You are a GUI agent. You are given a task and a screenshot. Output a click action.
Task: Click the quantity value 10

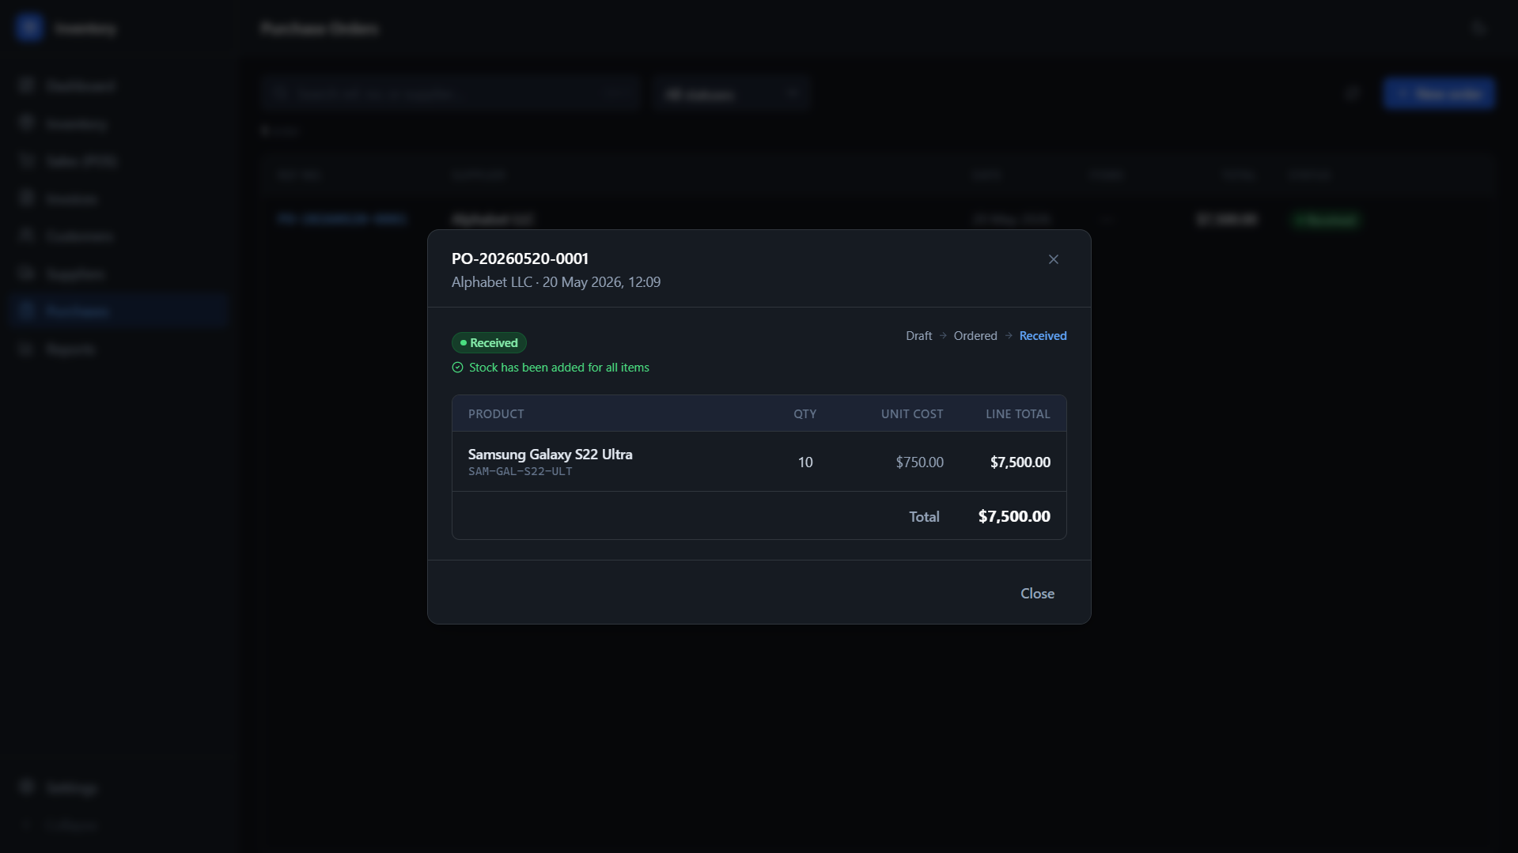coord(805,462)
